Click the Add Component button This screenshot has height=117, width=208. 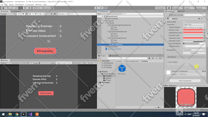coord(185,81)
